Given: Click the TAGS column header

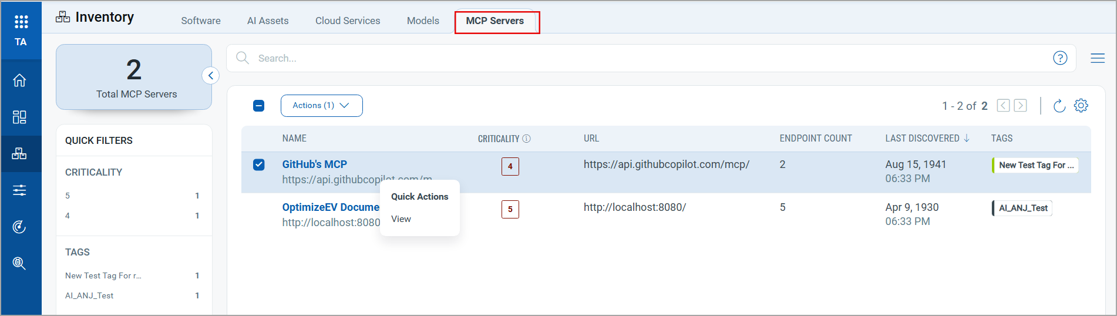Looking at the screenshot, I should click(x=1002, y=139).
